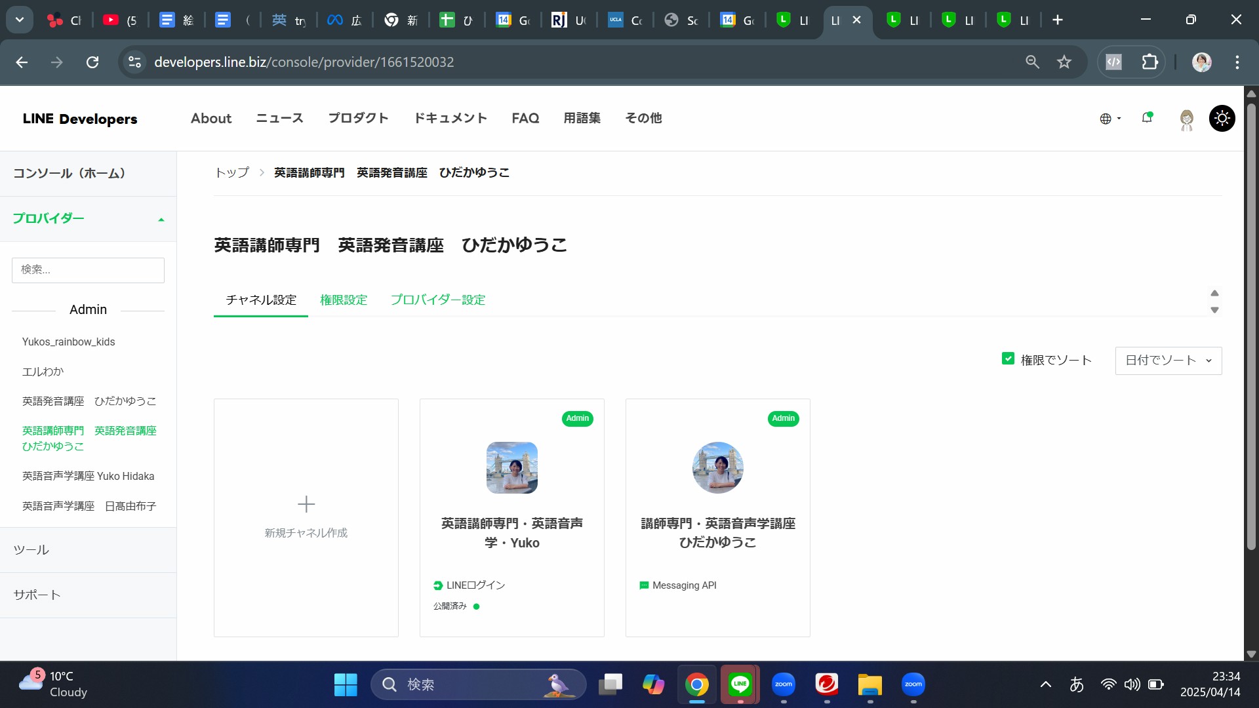
Task: Bookmark this page with star icon
Action: [x=1064, y=62]
